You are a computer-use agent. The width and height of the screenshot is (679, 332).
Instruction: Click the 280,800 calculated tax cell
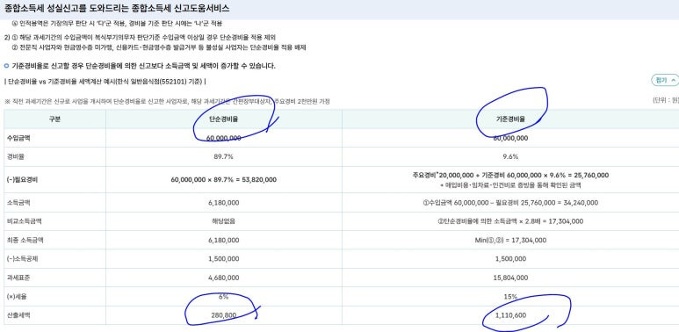click(x=223, y=315)
